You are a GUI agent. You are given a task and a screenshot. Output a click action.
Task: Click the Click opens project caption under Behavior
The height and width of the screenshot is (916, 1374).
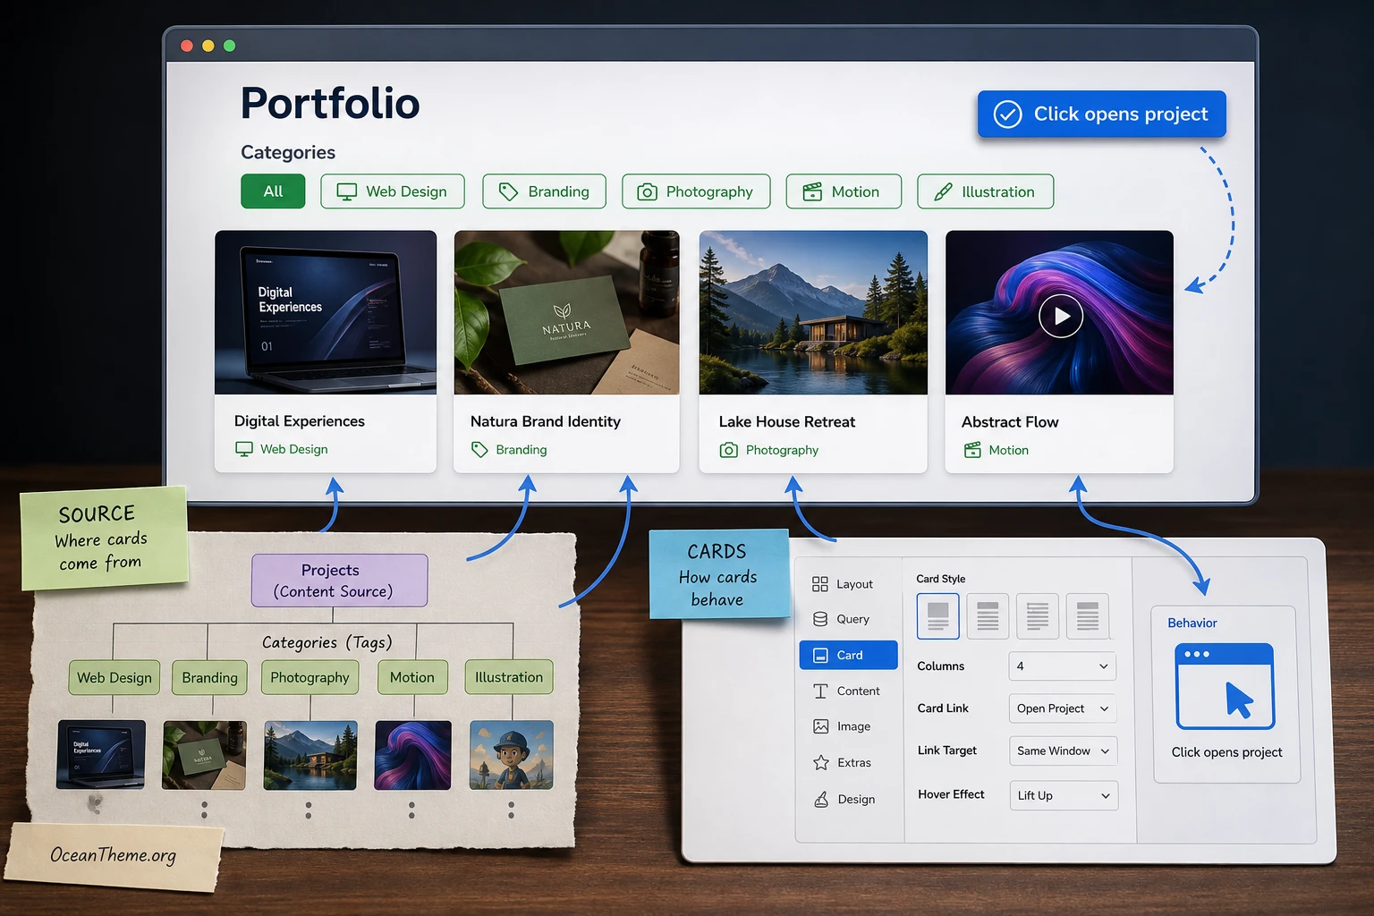pyautogui.click(x=1226, y=752)
